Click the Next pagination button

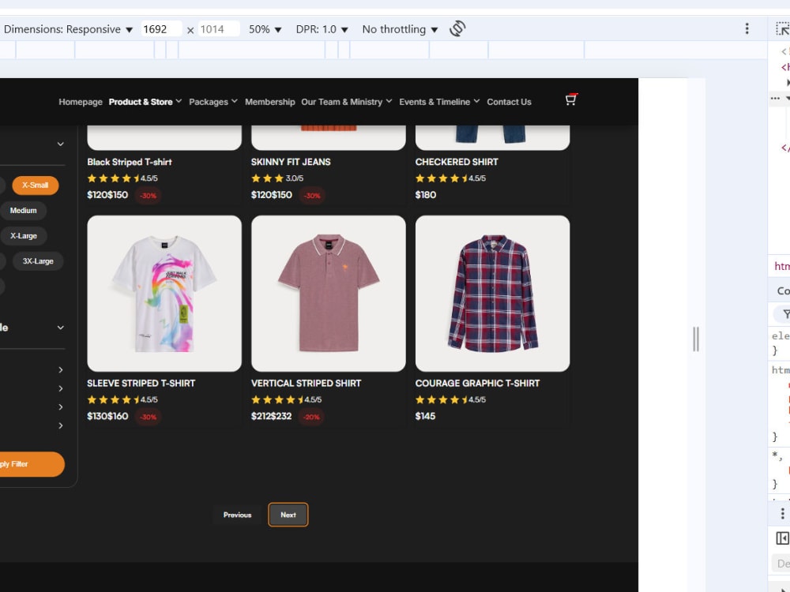coord(288,515)
